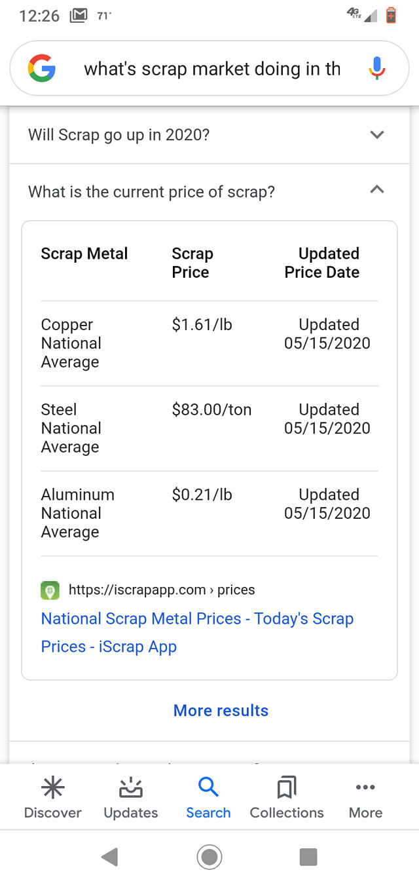Expand "Will Scrap go up in 2020?" chevron
The width and height of the screenshot is (419, 885).
pos(376,135)
